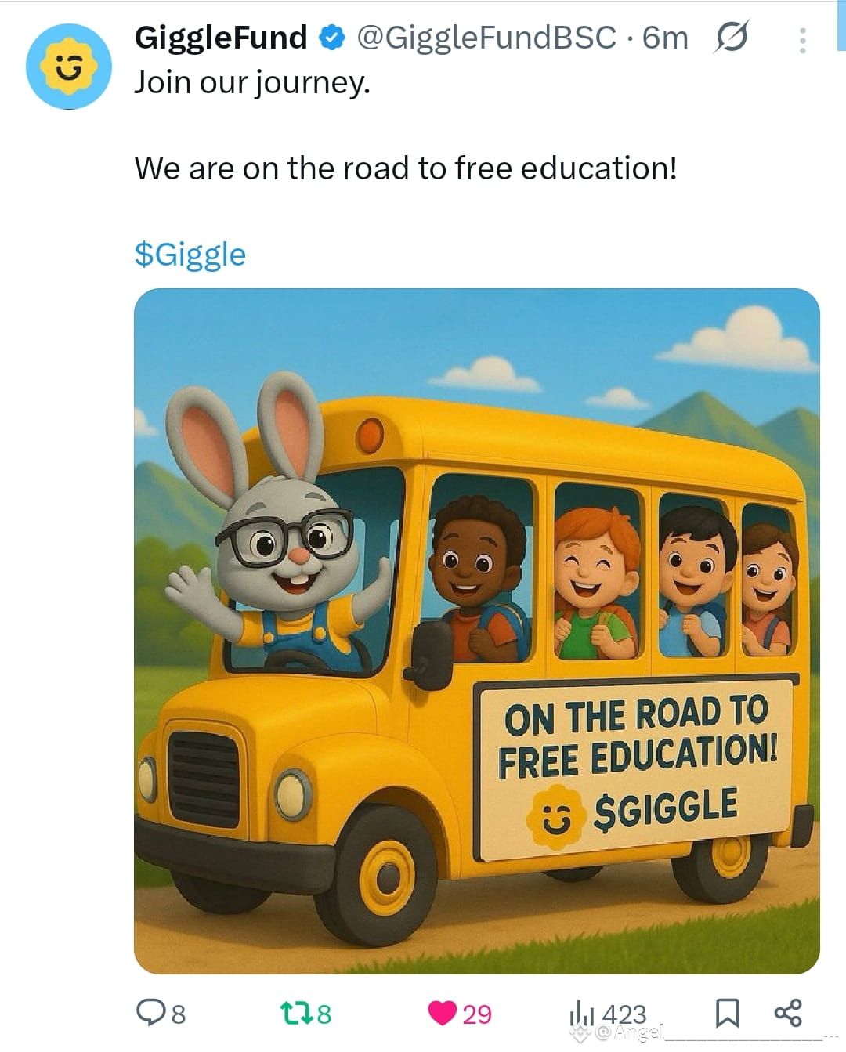This screenshot has width=846, height=1052.
Task: Click the 6m post timestamp
Action: click(665, 37)
